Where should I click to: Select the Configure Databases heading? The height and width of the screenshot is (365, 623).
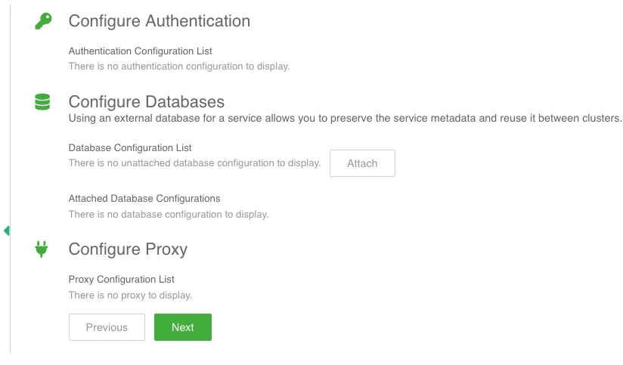[x=146, y=102]
